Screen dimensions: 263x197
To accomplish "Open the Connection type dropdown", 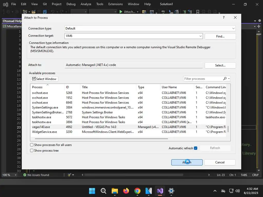I will pyautogui.click(x=233, y=28).
